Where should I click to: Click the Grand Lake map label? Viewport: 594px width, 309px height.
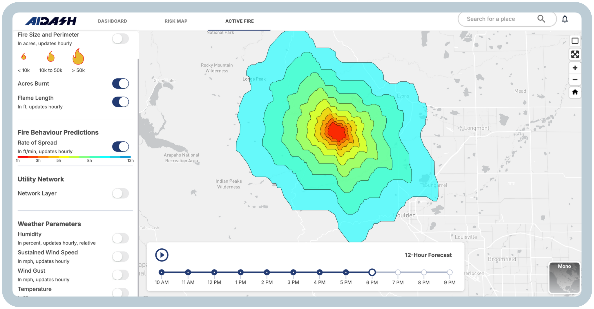coord(164,80)
